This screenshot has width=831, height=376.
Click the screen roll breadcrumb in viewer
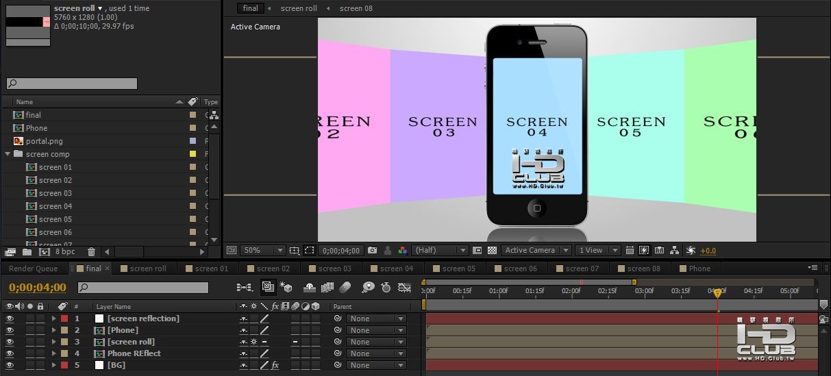pos(299,8)
